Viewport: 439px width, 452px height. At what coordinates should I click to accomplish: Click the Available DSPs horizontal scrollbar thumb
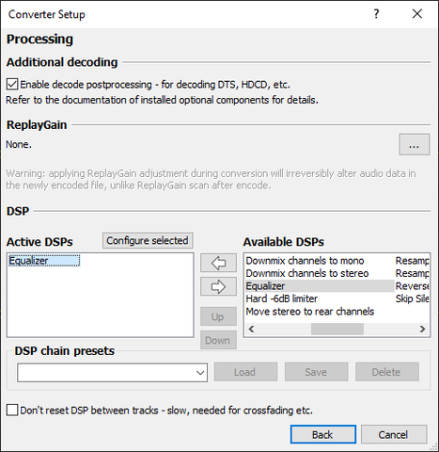(337, 329)
